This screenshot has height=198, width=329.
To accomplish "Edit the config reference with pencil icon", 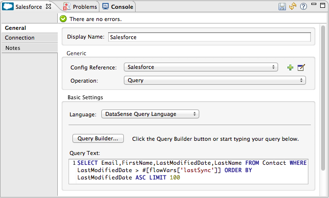I will (301, 67).
